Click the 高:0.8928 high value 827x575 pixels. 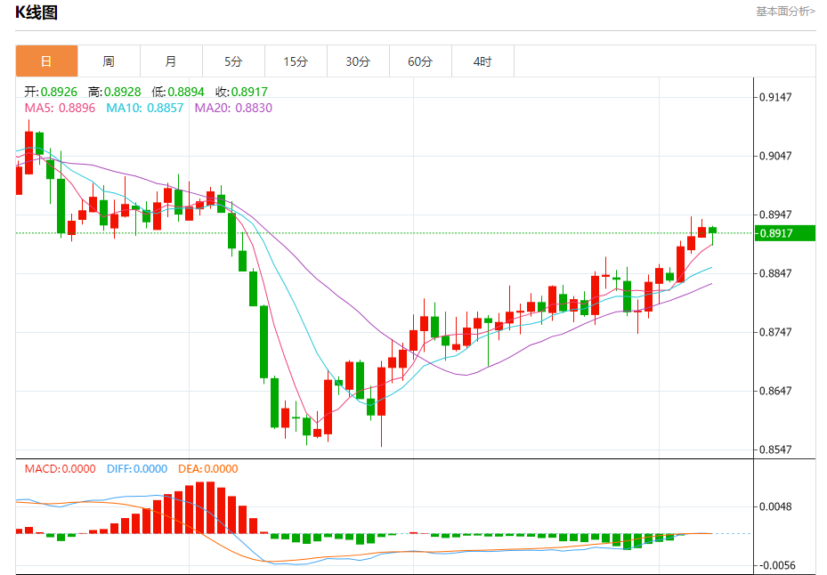click(x=115, y=92)
